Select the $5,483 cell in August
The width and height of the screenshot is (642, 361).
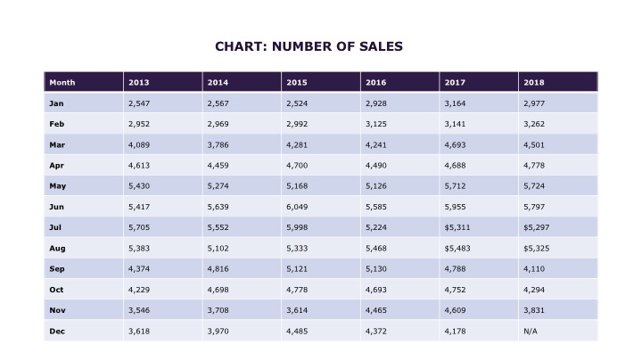click(x=457, y=248)
